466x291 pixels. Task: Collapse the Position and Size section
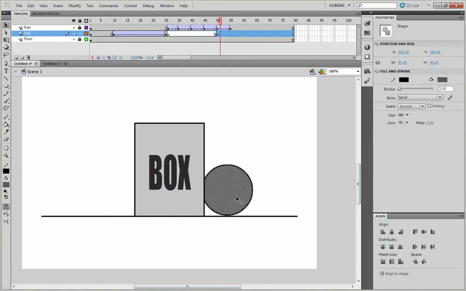tap(377, 44)
